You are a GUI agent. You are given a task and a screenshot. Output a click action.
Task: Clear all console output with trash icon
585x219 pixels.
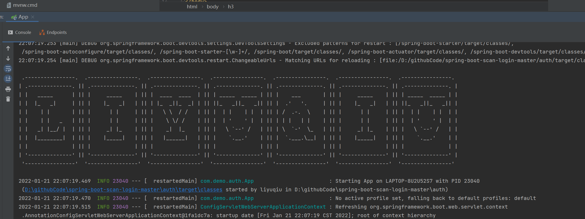8,99
